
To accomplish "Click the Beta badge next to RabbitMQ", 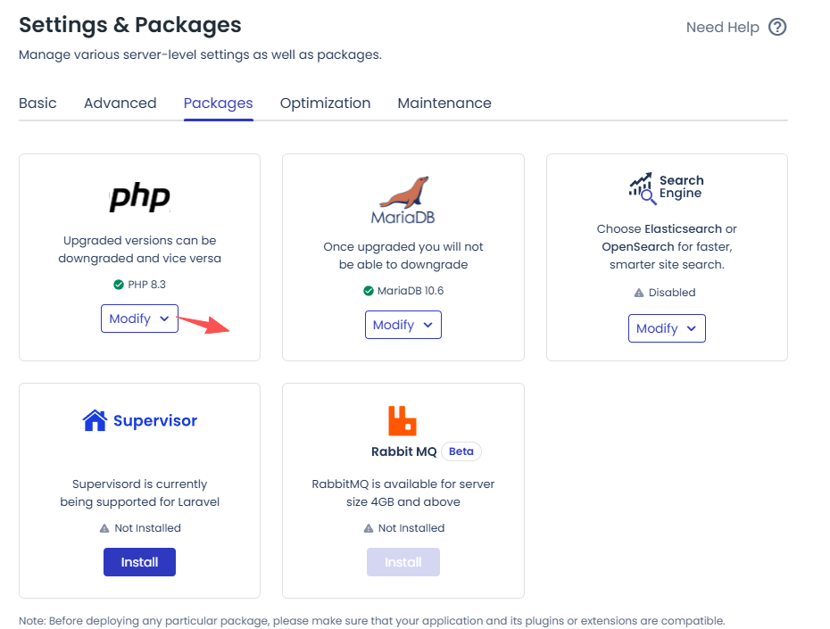I will click(461, 451).
